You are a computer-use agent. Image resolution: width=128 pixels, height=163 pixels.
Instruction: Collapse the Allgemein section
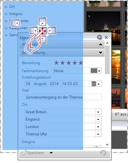(x=100, y=44)
